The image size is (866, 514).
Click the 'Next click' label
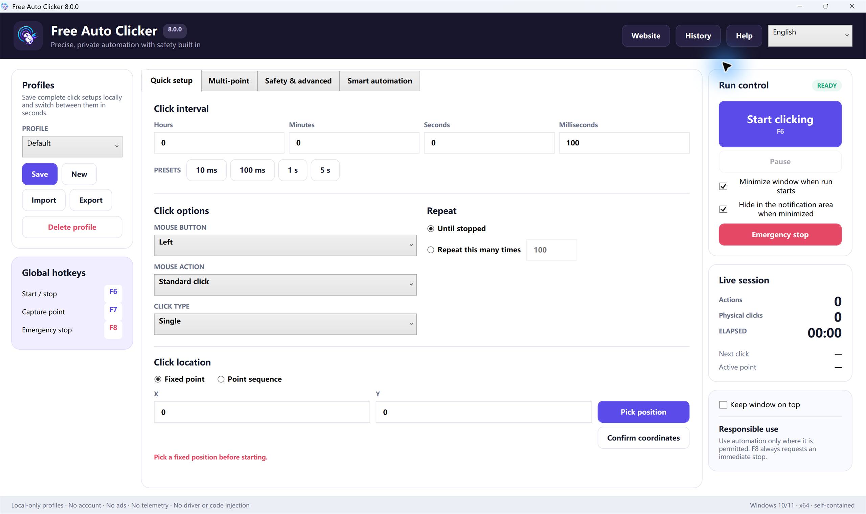pos(734,354)
